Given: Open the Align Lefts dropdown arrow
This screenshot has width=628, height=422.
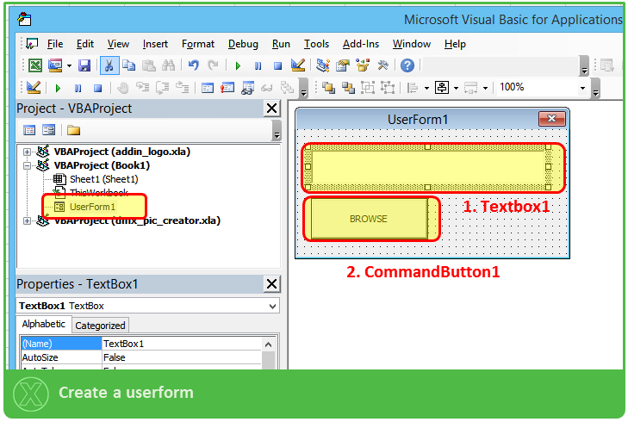Looking at the screenshot, I should coord(426,88).
